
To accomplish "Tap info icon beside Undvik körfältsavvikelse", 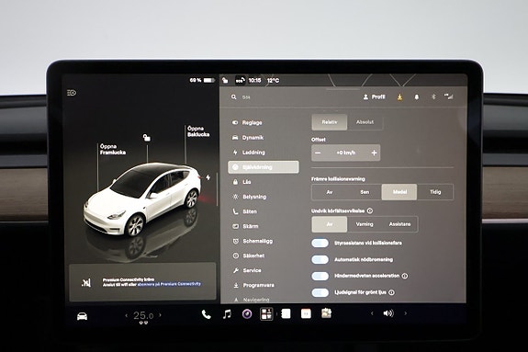I will [x=370, y=210].
